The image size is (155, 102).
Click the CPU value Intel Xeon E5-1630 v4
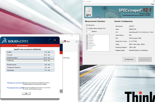pos(141,32)
